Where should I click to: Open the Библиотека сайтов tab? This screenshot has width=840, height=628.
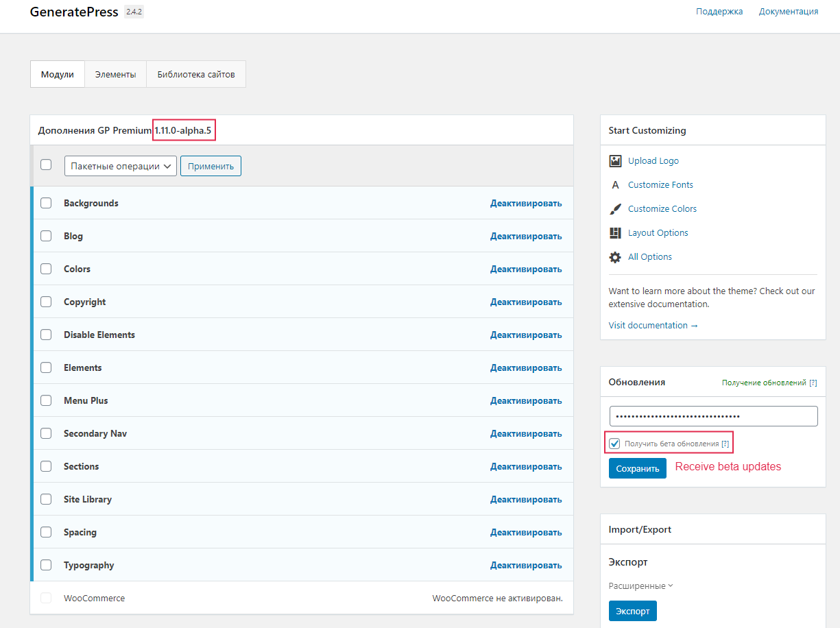pyautogui.click(x=196, y=74)
